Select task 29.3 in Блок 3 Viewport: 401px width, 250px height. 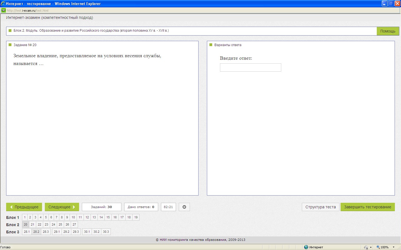pos(76,232)
